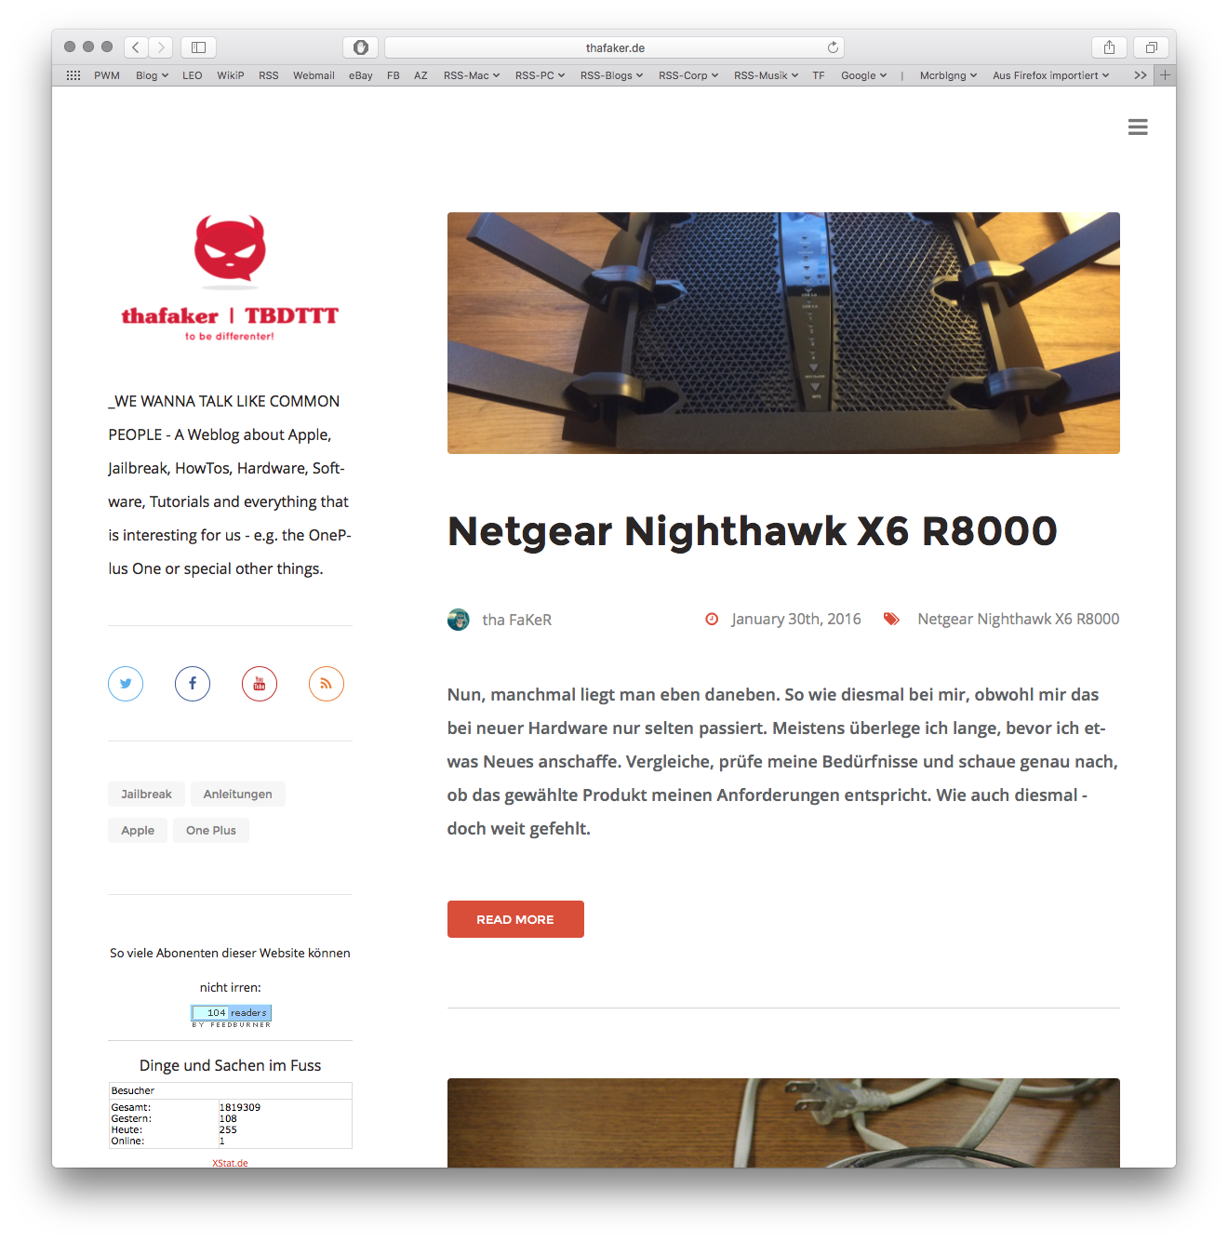Click the devil mascot logo of thafaker

(x=229, y=251)
